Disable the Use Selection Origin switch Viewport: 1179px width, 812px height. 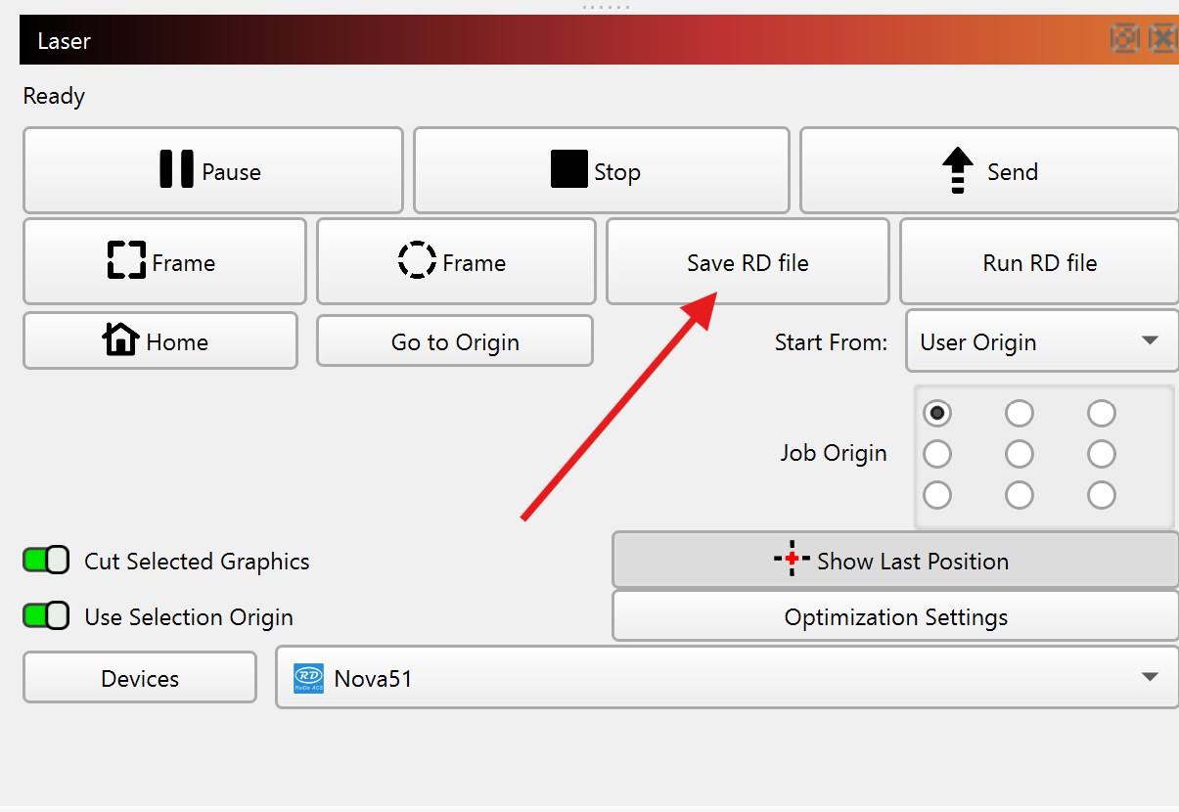[x=46, y=616]
